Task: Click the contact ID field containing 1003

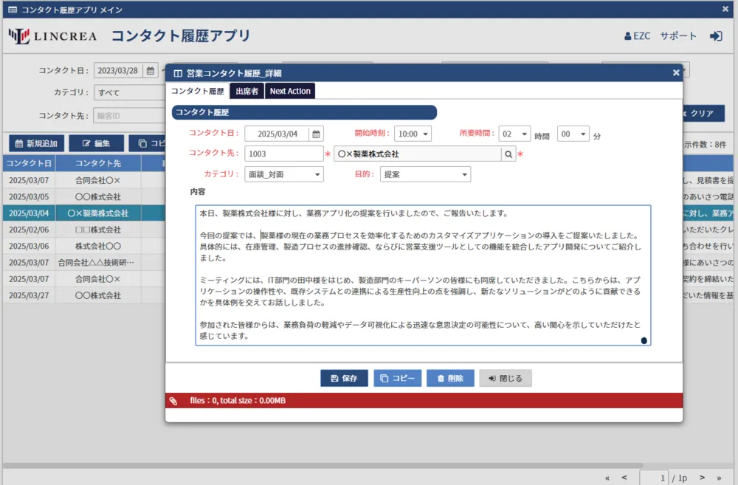Action: 283,154
